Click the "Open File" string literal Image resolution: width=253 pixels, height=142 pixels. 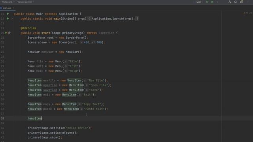point(98,85)
